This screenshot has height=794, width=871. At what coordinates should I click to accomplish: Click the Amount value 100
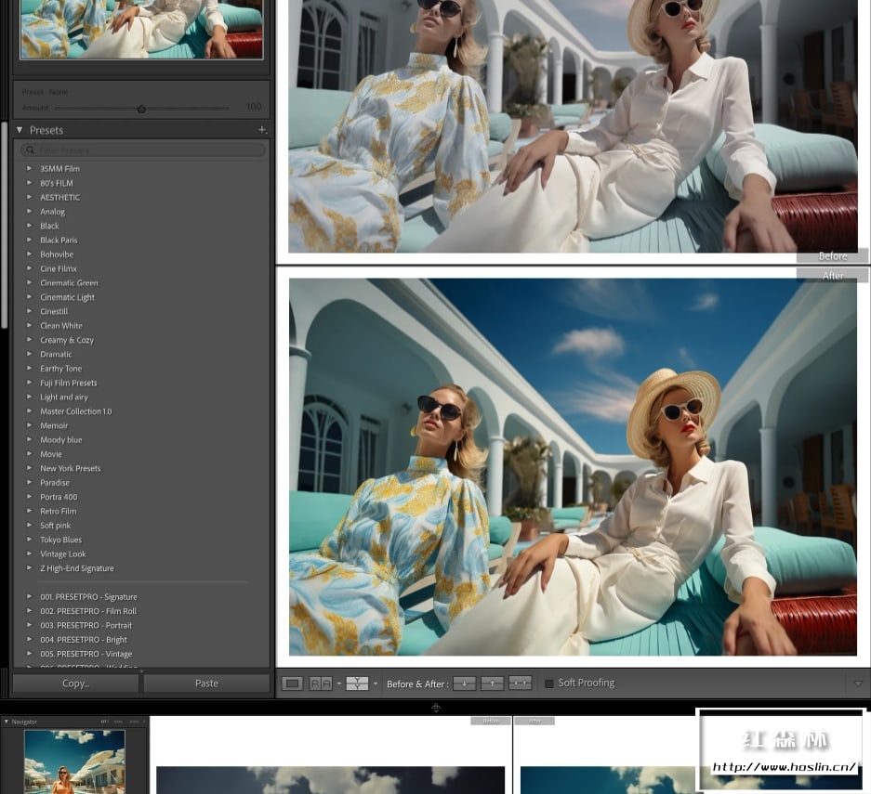(x=253, y=107)
